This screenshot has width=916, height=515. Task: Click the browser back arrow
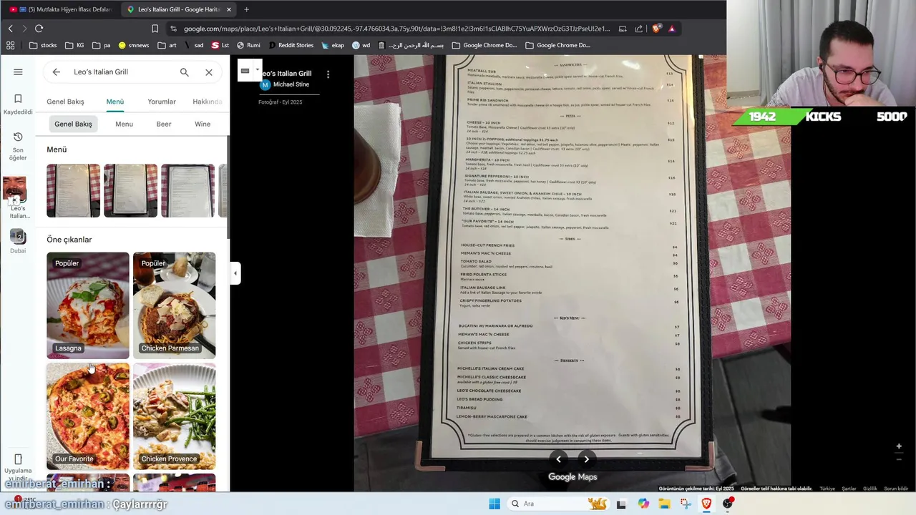[10, 29]
